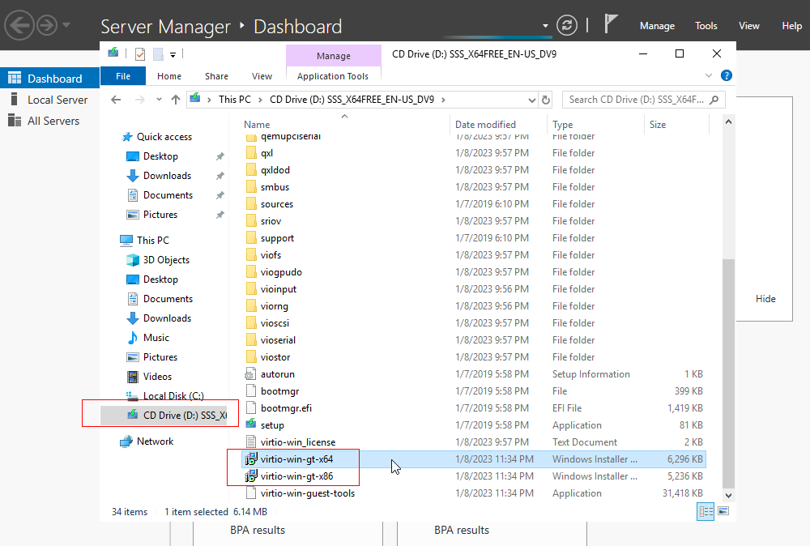
Task: Select Dashboard in Server Manager sidebar
Action: (49, 78)
